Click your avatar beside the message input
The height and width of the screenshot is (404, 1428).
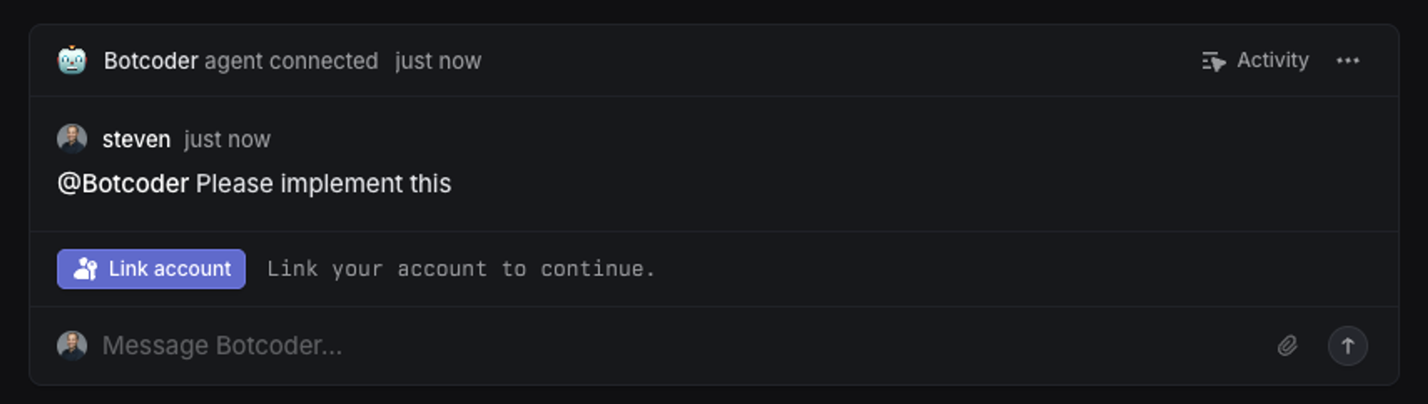[x=72, y=345]
